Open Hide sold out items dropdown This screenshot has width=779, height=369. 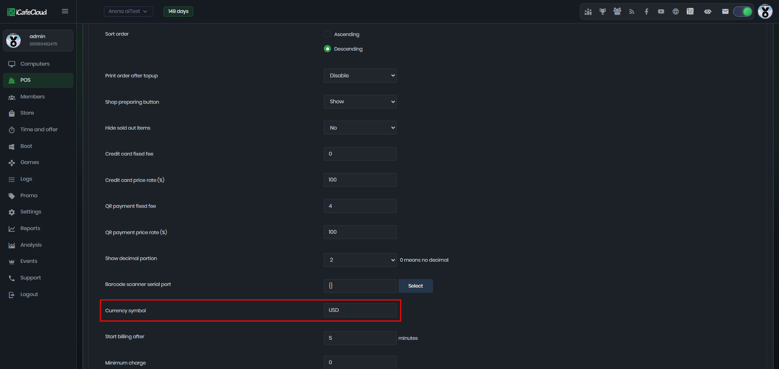tap(360, 128)
